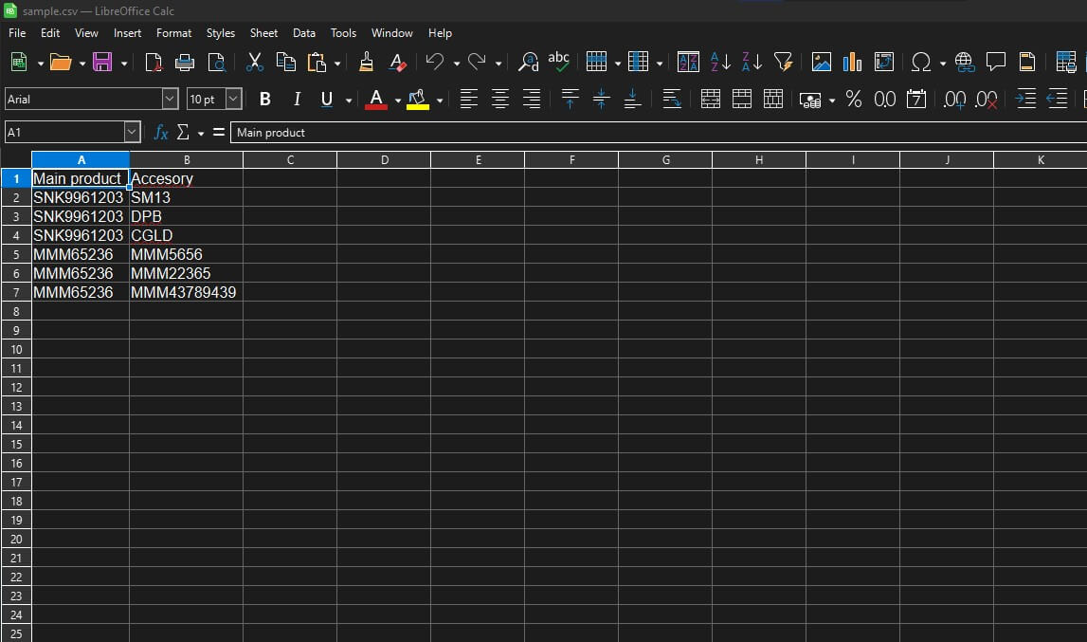The width and height of the screenshot is (1087, 642).
Task: Click the Function Wizard fx button
Action: pyautogui.click(x=161, y=133)
